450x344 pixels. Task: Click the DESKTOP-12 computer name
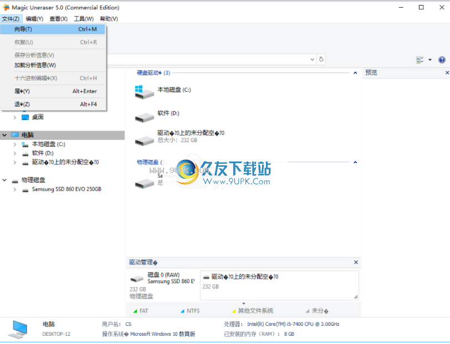pyautogui.click(x=57, y=334)
